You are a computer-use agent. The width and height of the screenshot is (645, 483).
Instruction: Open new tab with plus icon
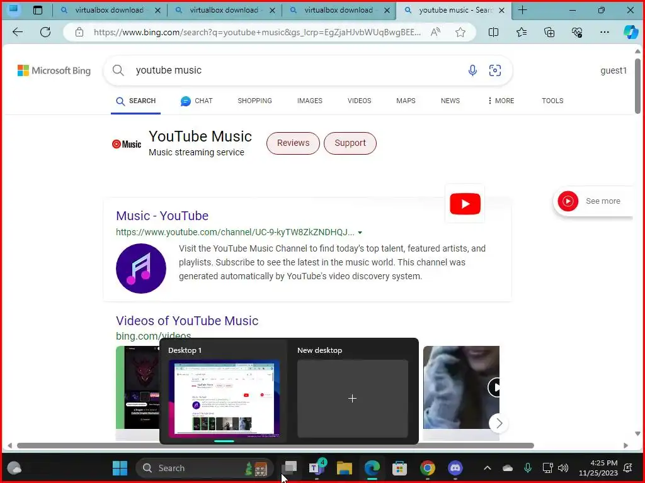522,10
